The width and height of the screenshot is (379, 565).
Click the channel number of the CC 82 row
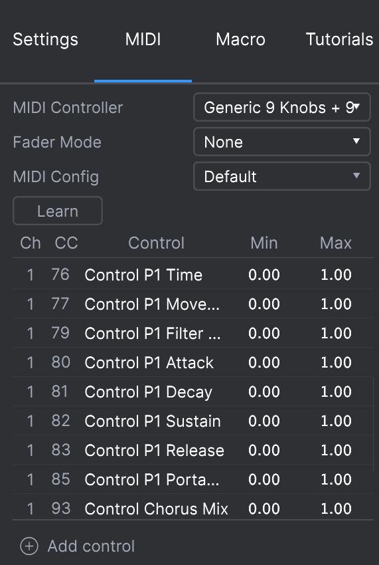tap(31, 421)
